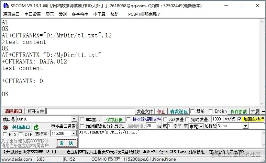Enable the 定时发送 checkbox
This screenshot has width=266, height=163.
(187, 119)
